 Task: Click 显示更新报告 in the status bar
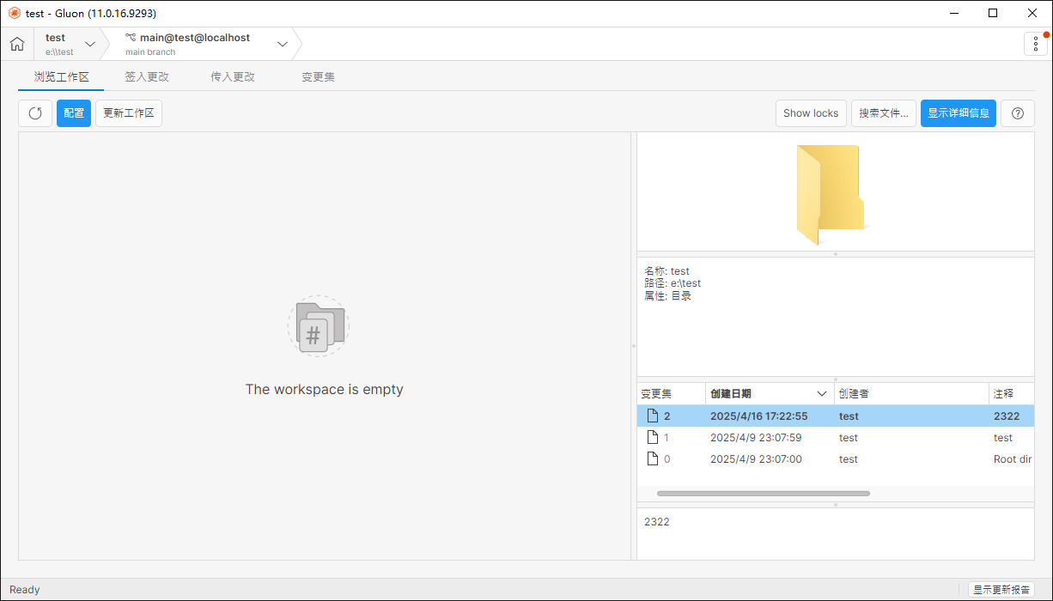[x=1001, y=590]
